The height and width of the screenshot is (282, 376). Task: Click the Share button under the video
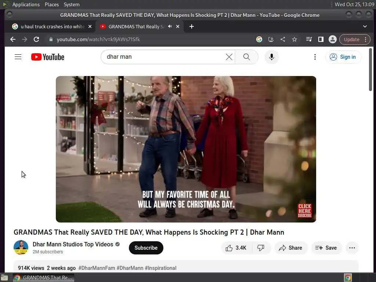coord(290,248)
